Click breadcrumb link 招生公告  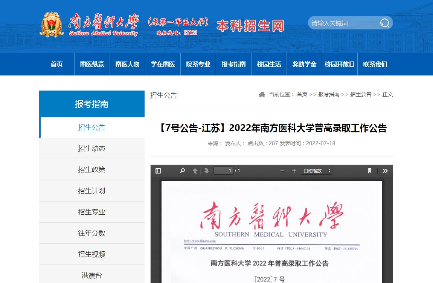[361, 95]
